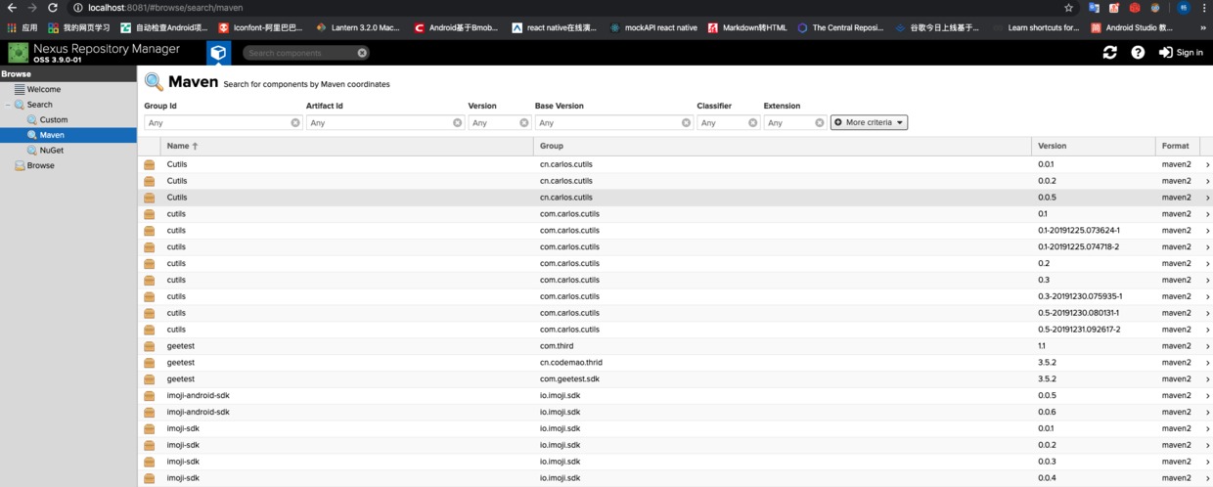Select Welcome in the Browse sidebar

[x=43, y=89]
